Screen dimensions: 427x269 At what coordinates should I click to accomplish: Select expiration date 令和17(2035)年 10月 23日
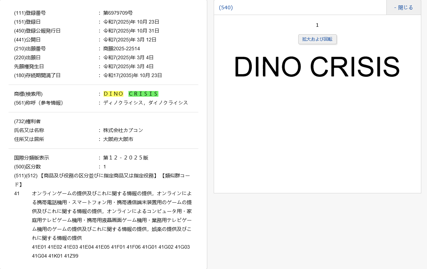pos(133,75)
